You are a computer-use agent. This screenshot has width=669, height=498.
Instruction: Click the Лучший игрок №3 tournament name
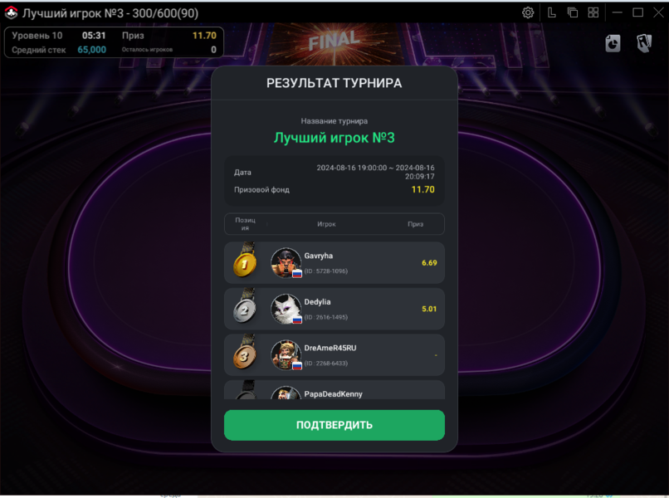(x=334, y=138)
